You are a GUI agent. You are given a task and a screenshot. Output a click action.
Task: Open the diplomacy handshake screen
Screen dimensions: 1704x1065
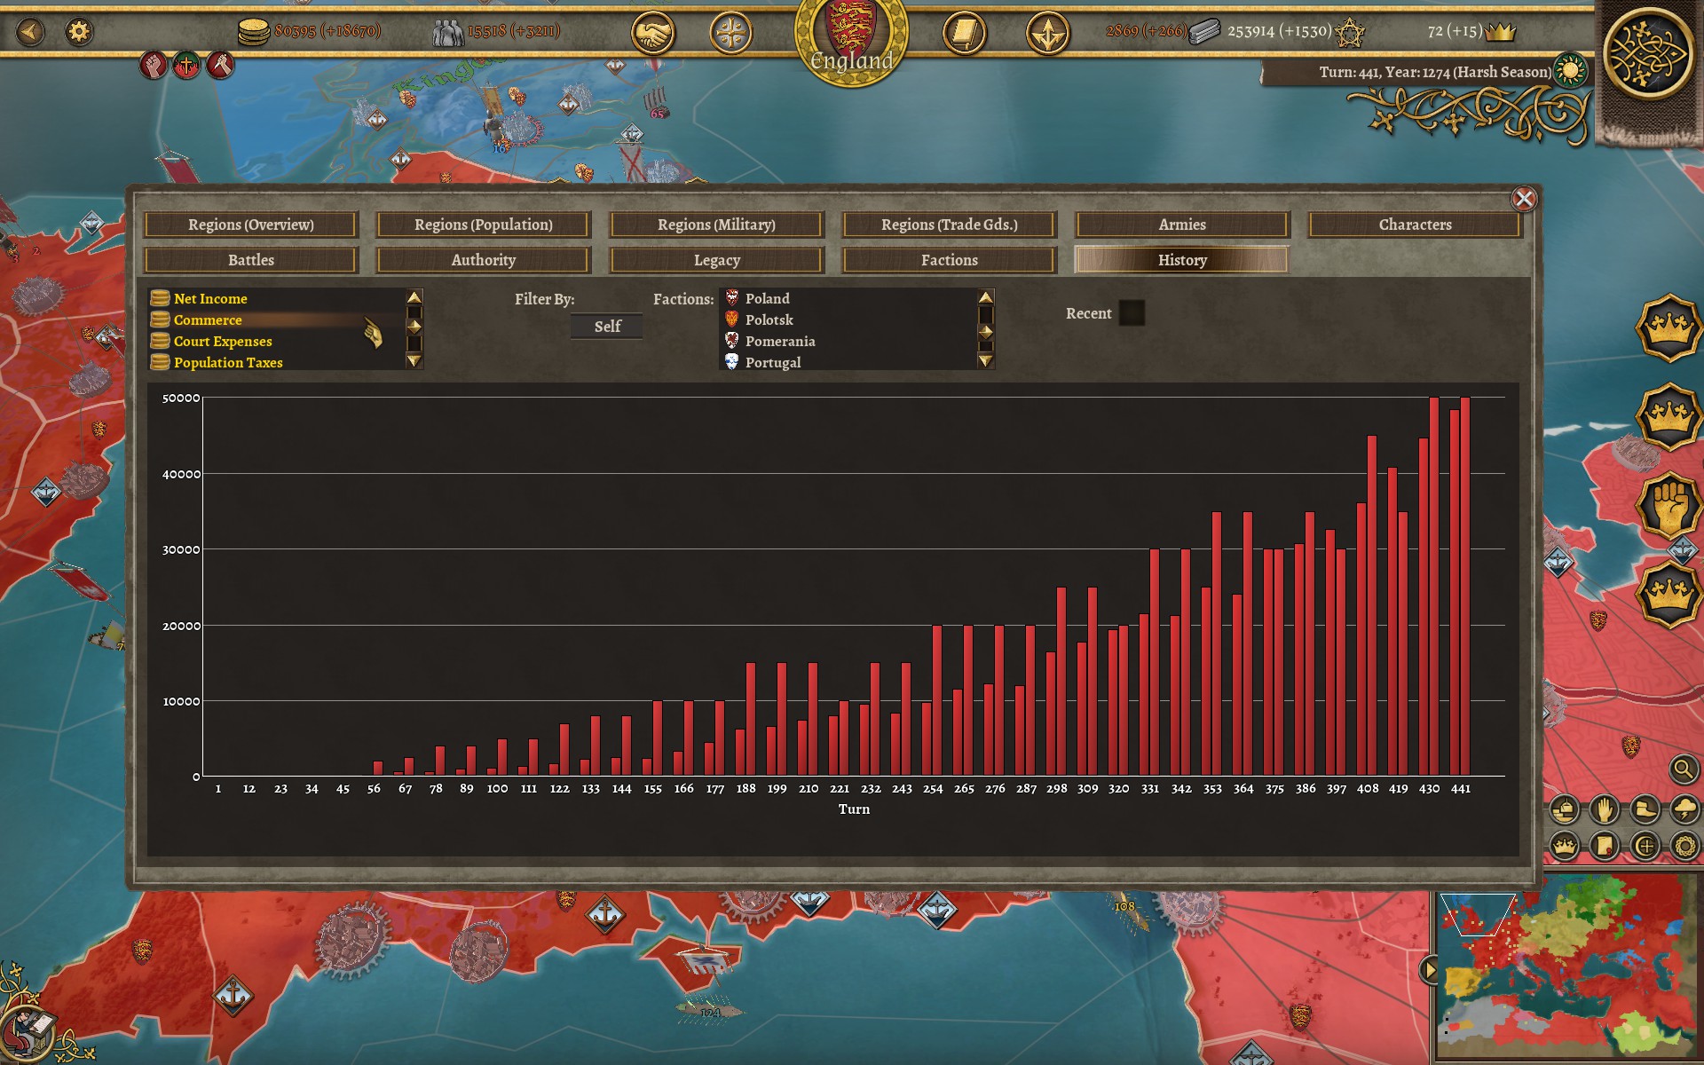[x=653, y=35]
